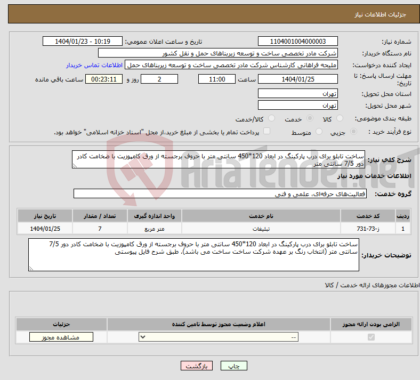Click the نام خدمت column header
The image size is (420, 380).
(x=261, y=216)
